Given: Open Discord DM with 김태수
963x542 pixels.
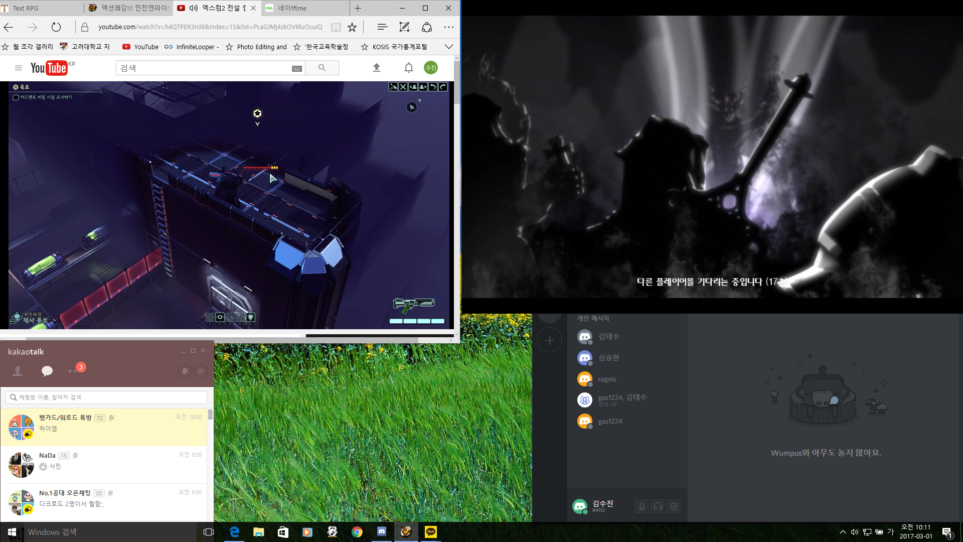Looking at the screenshot, I should point(627,337).
